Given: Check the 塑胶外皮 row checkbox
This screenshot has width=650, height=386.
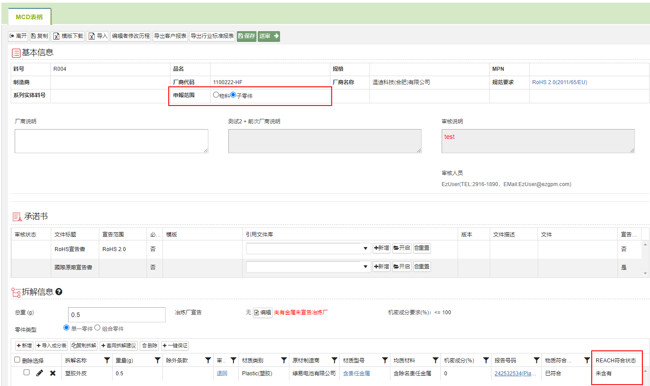Looking at the screenshot, I should click(27, 373).
